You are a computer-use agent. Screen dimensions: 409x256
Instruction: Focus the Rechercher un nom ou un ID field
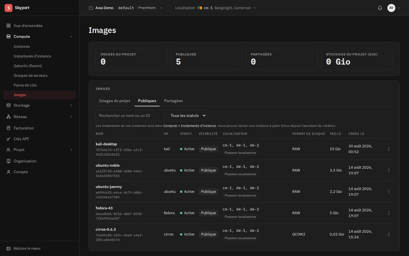(x=130, y=115)
